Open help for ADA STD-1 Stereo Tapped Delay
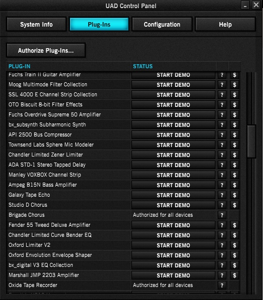 pyautogui.click(x=222, y=165)
